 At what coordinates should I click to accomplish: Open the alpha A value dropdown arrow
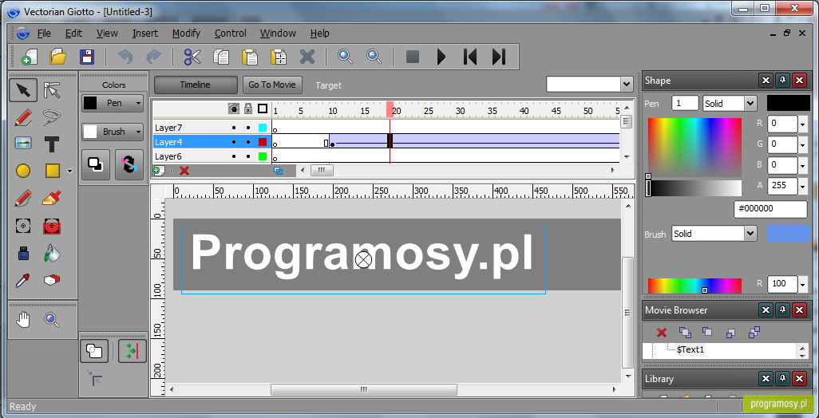[x=805, y=185]
